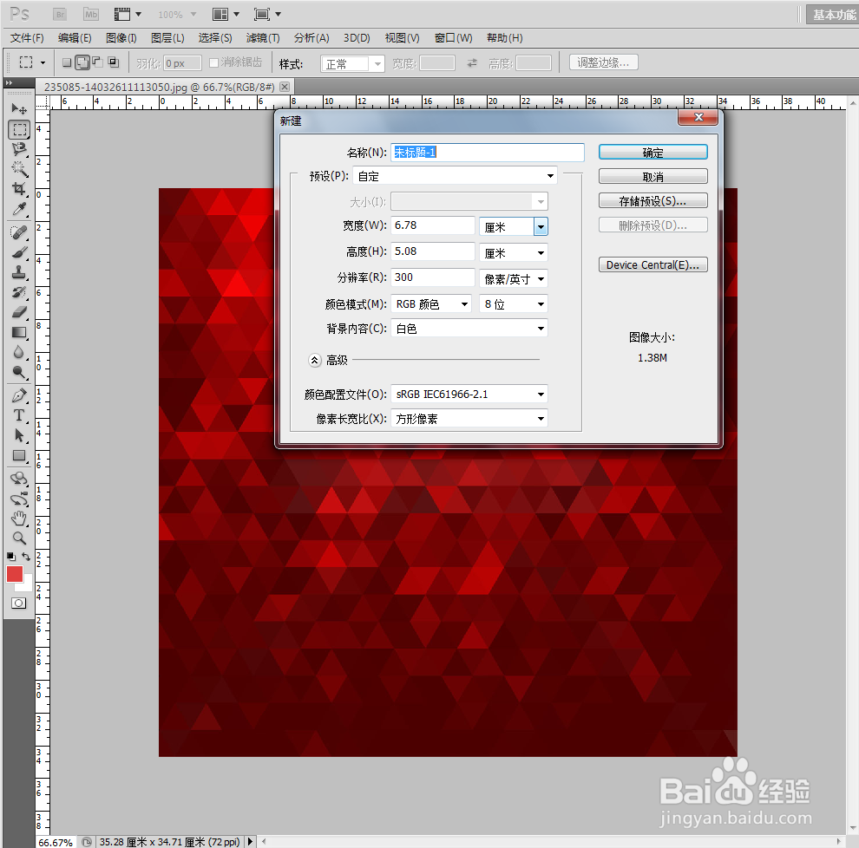Click Device Central(E)... button
859x848 pixels.
click(653, 265)
